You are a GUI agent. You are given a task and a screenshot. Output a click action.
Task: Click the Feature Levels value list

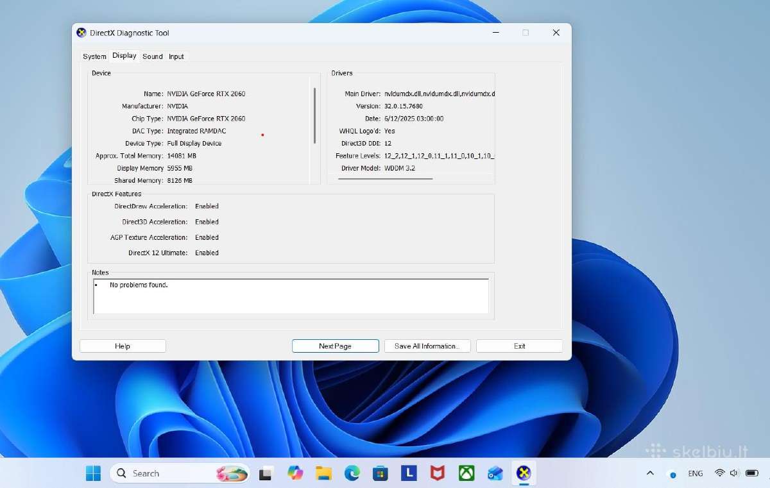click(x=440, y=156)
